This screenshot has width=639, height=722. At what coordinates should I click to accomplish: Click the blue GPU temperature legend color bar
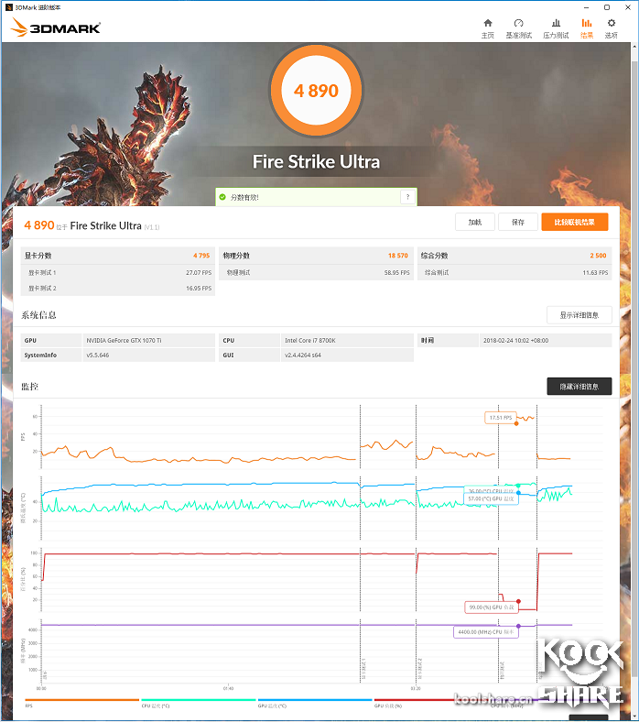pos(315,700)
